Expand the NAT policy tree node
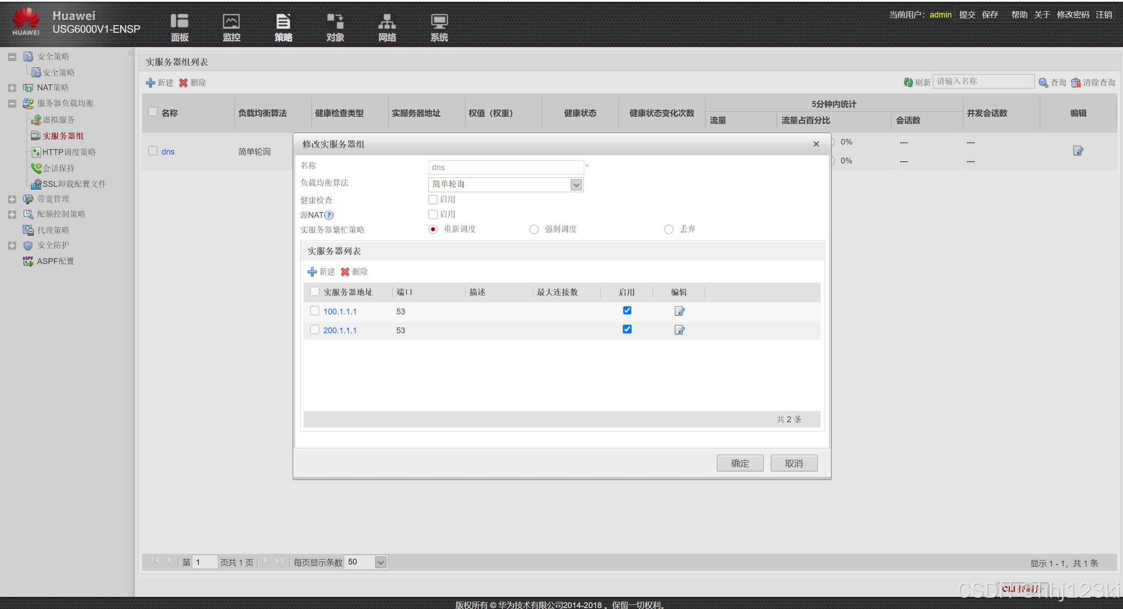This screenshot has height=609, width=1123. [12, 88]
